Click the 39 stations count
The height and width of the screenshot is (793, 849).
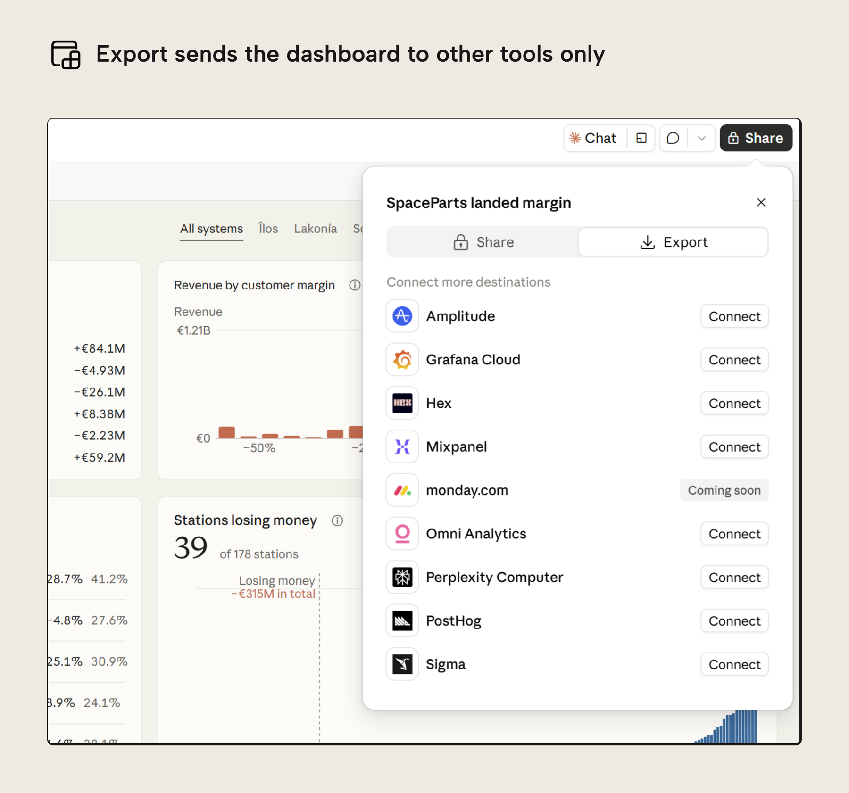tap(191, 548)
